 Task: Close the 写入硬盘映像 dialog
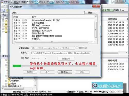click(x=96, y=6)
